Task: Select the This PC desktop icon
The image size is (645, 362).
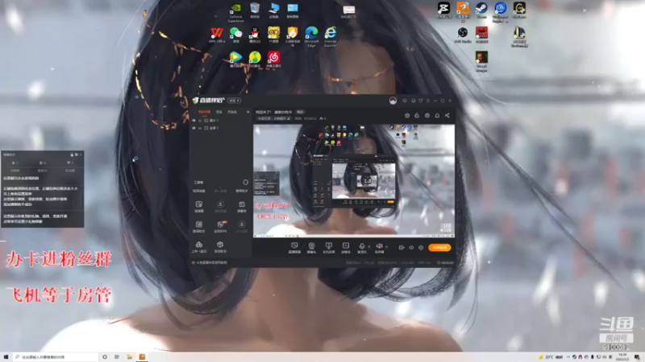Action: coord(273,10)
